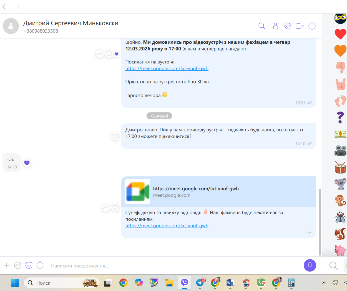The width and height of the screenshot is (347, 291).
Task: Start a video call with the contact
Action: coord(300,26)
